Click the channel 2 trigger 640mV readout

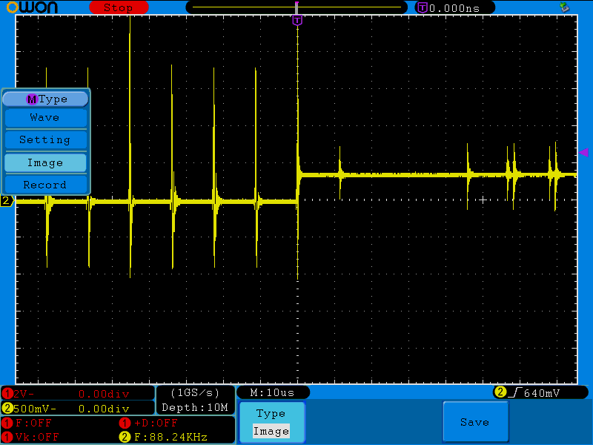(x=537, y=392)
